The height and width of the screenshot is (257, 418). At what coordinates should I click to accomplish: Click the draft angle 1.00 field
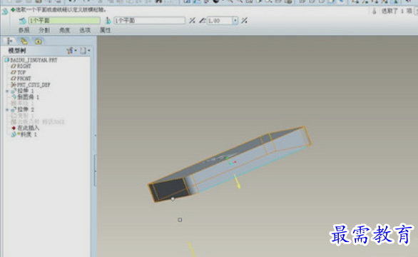tap(220, 21)
